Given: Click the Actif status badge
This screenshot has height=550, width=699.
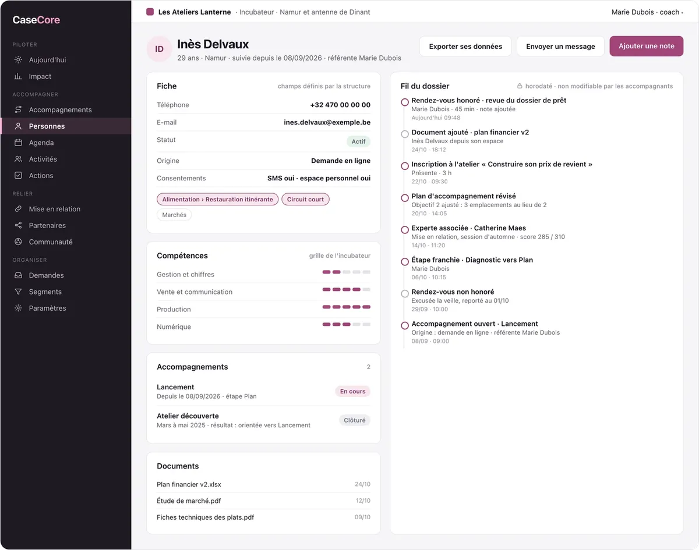Looking at the screenshot, I should coord(359,141).
